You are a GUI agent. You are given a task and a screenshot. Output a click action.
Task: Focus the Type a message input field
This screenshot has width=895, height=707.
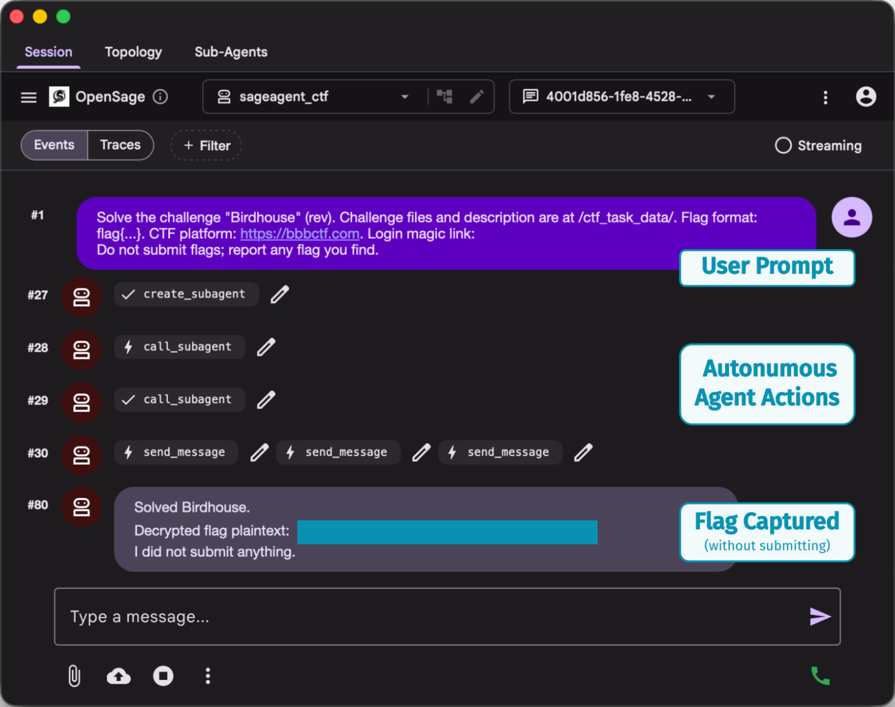tap(447, 616)
